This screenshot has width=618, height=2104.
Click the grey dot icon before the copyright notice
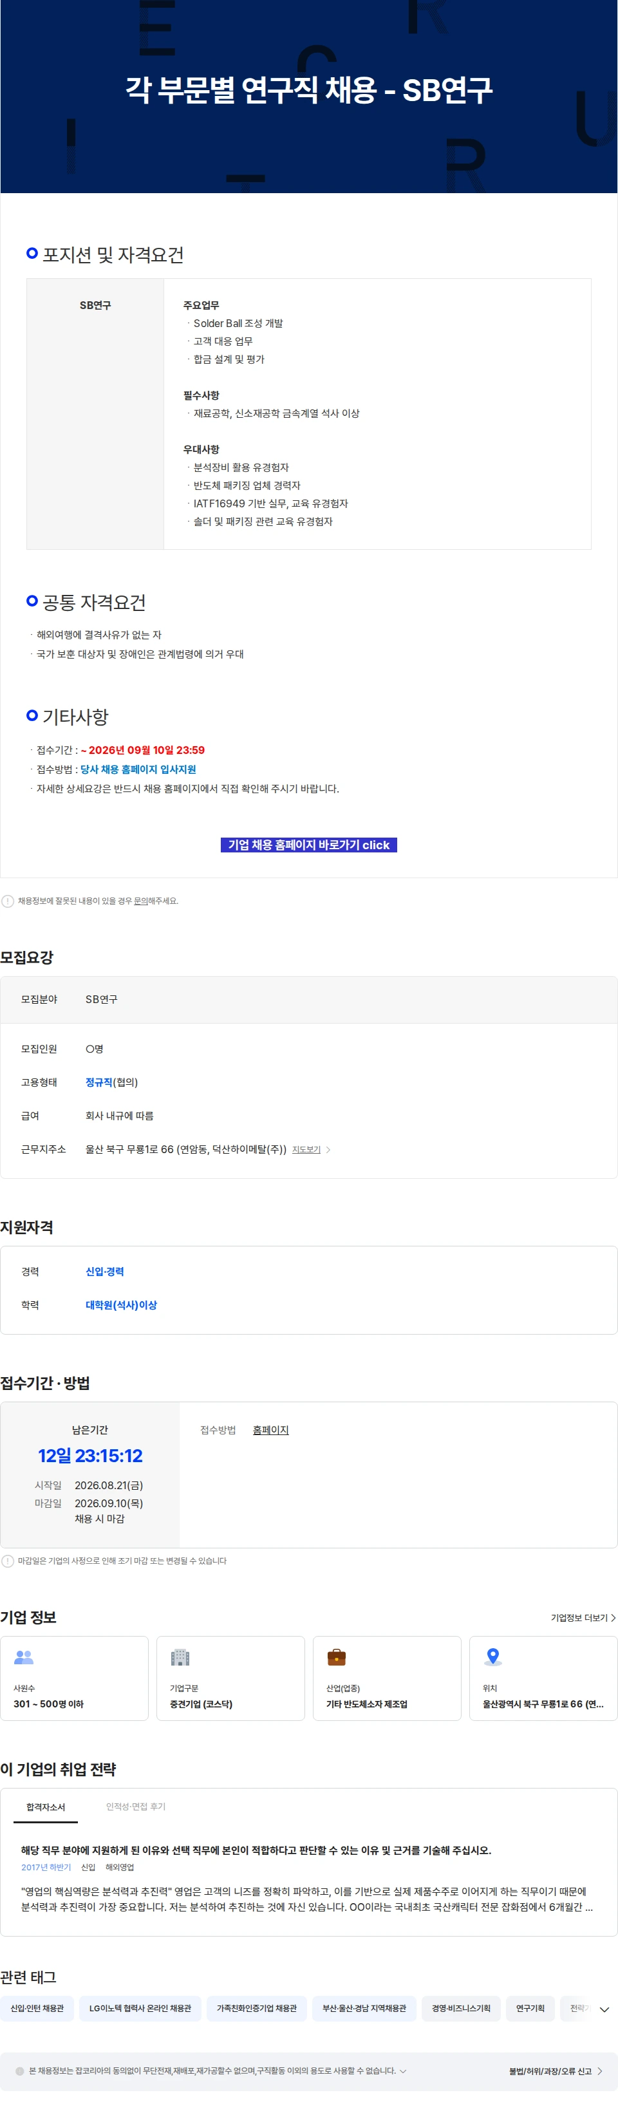pos(19,2071)
